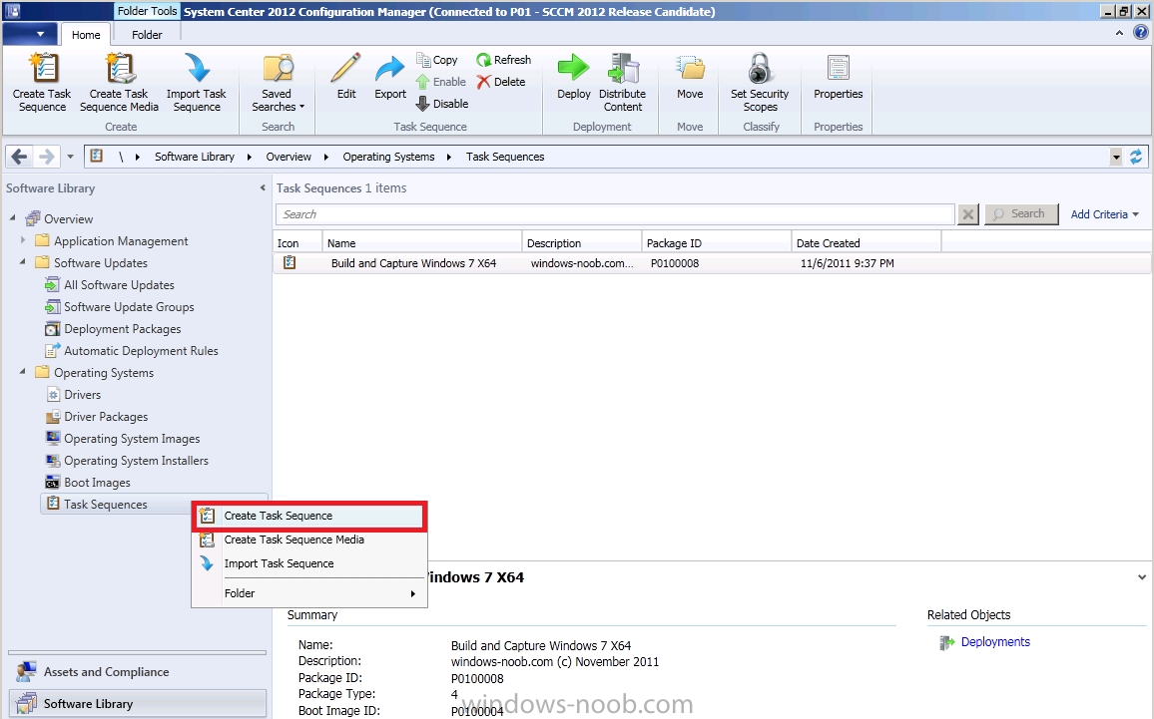This screenshot has width=1154, height=719.
Task: Open Properties from the ribbon
Action: pos(838,77)
